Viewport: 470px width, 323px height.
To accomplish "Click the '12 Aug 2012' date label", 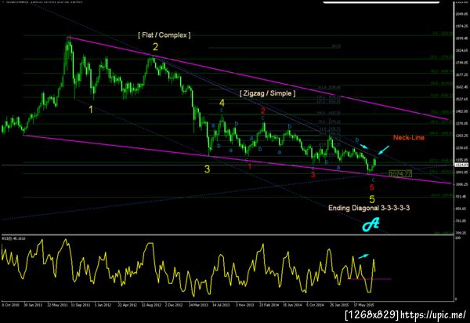I will coord(151,305).
